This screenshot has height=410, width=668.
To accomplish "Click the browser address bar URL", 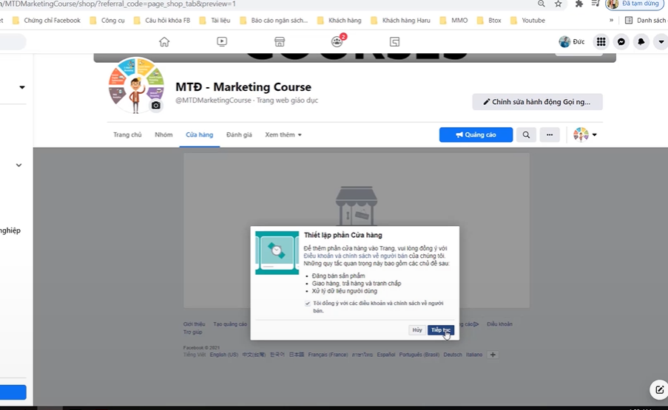I will tap(118, 4).
